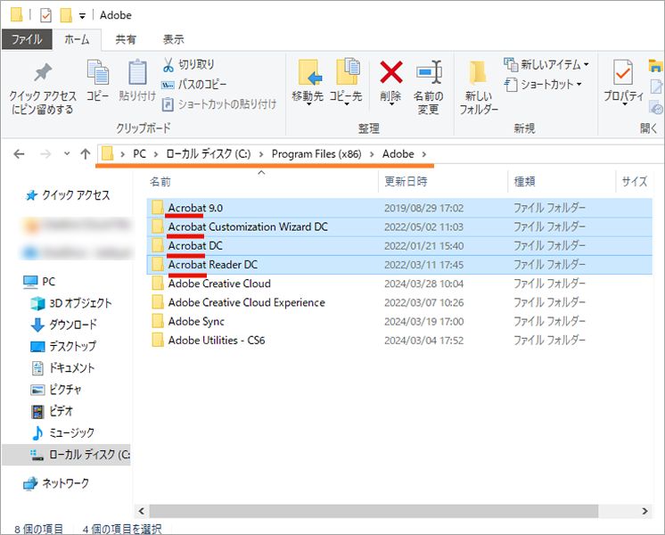Click the ネットワーク network icon

(30, 483)
